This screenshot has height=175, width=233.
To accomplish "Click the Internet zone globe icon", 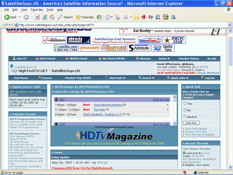I will [x=196, y=172].
